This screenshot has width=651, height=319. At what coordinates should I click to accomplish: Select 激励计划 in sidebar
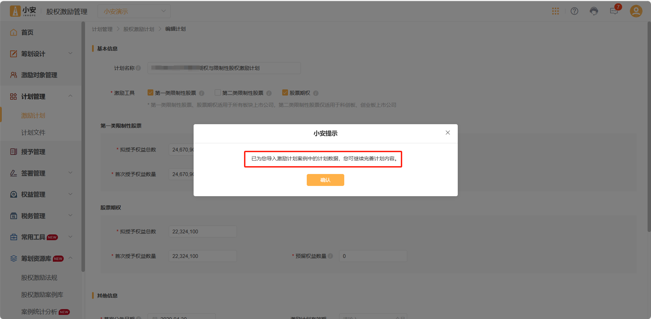[33, 116]
